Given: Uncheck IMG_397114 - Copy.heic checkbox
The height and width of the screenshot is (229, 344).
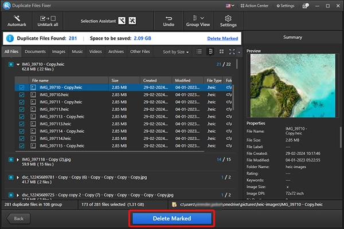Looking at the screenshot, I should [x=22, y=131].
